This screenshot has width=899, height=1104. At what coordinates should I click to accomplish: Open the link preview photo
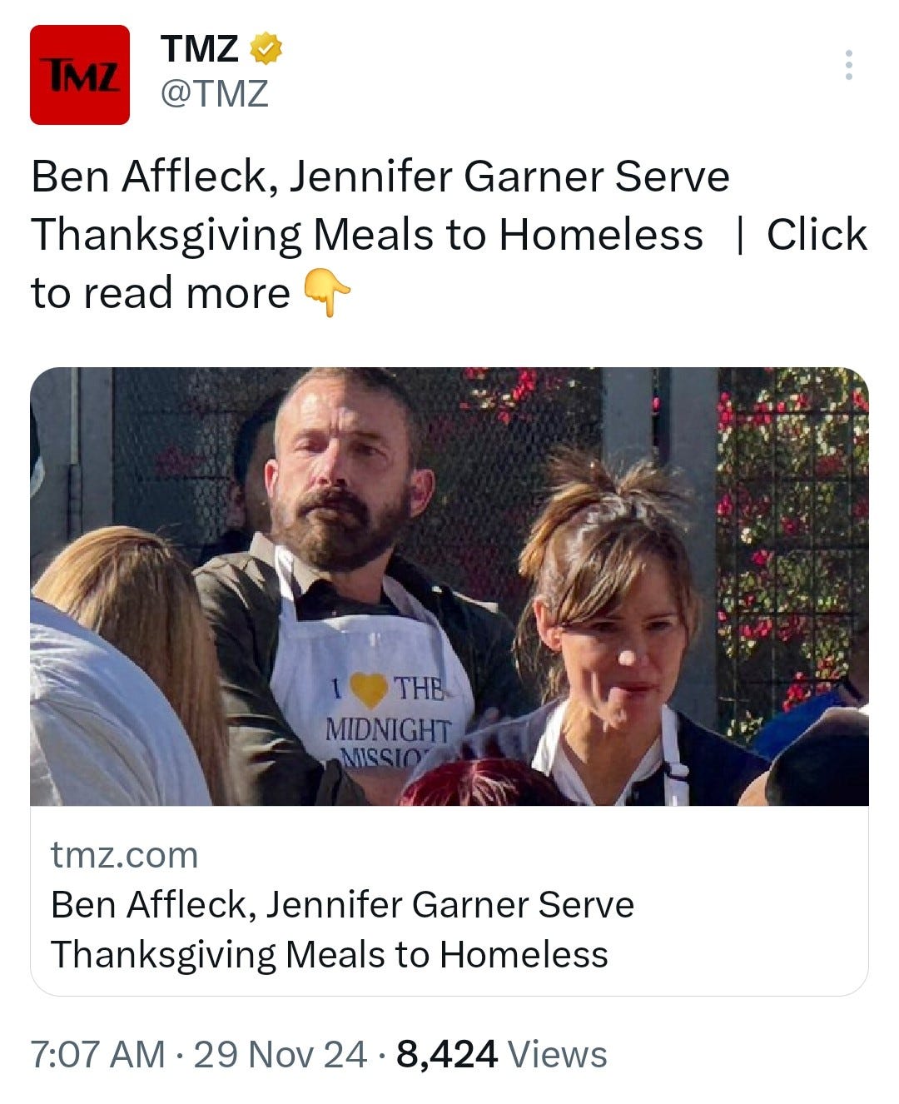click(449, 586)
